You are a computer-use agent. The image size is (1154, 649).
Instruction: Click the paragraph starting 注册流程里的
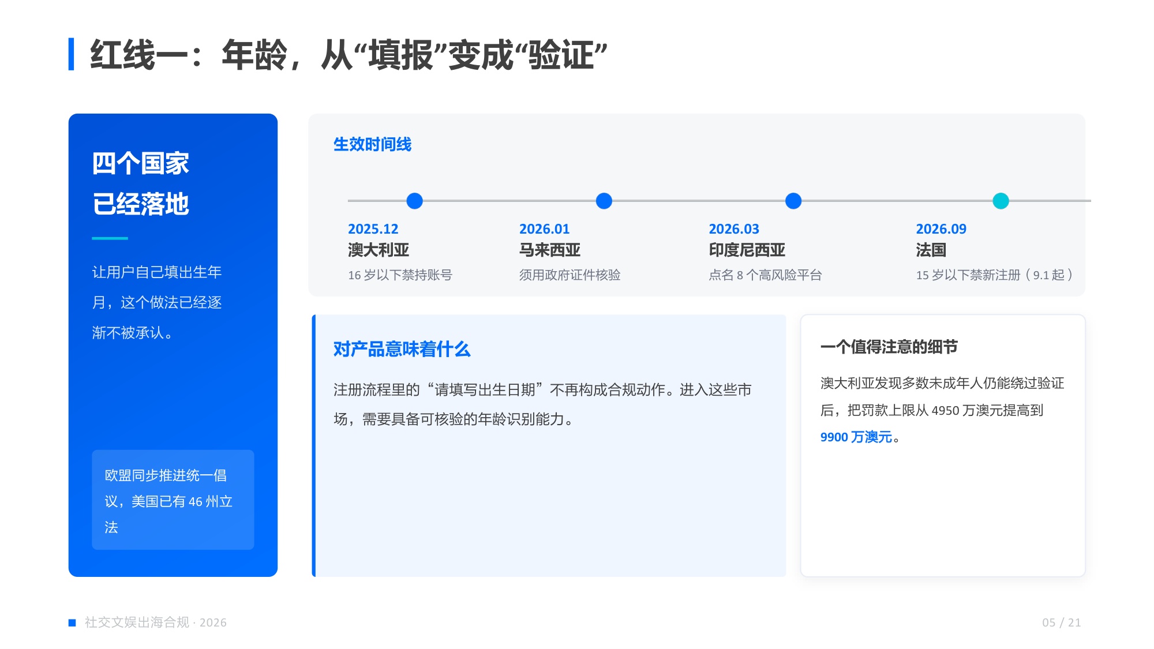click(542, 404)
